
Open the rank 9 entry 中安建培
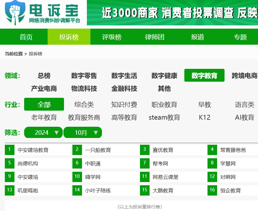tap(28, 177)
